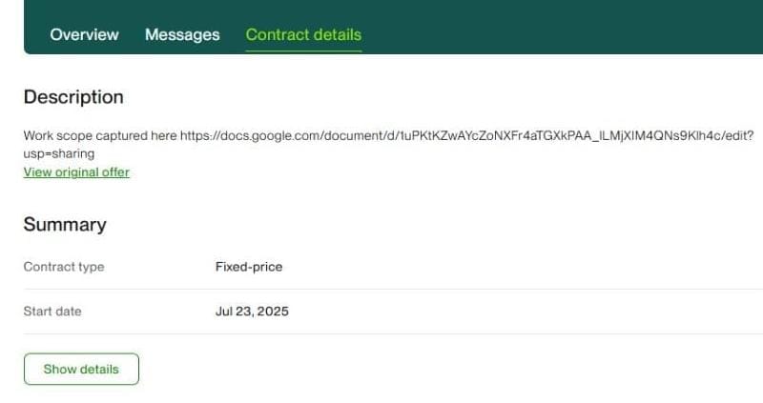The height and width of the screenshot is (403, 763).
Task: Select the Contract details tab
Action: [303, 35]
